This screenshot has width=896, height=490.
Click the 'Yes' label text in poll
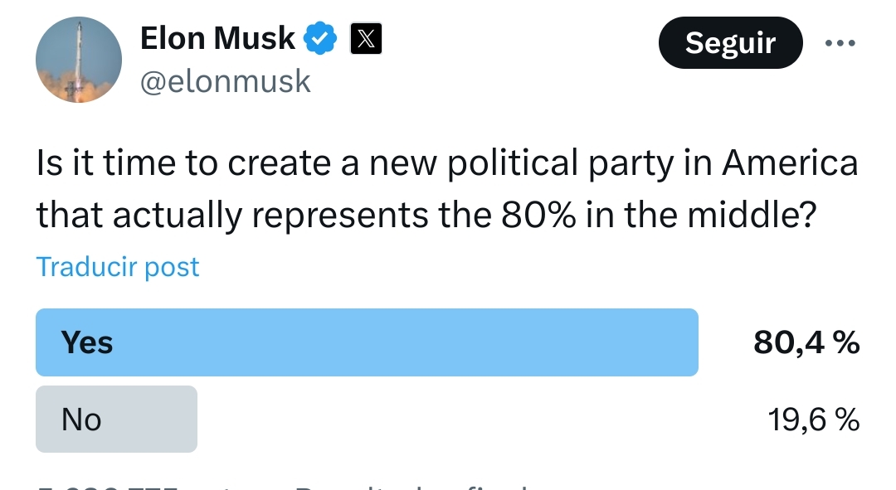pyautogui.click(x=87, y=342)
